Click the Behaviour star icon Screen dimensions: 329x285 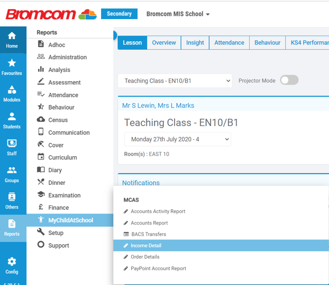[41, 107]
